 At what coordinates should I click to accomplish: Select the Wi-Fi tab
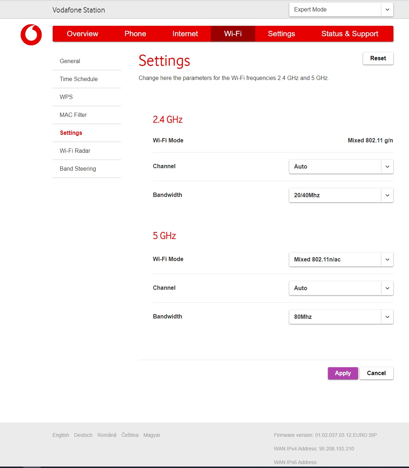coord(233,34)
